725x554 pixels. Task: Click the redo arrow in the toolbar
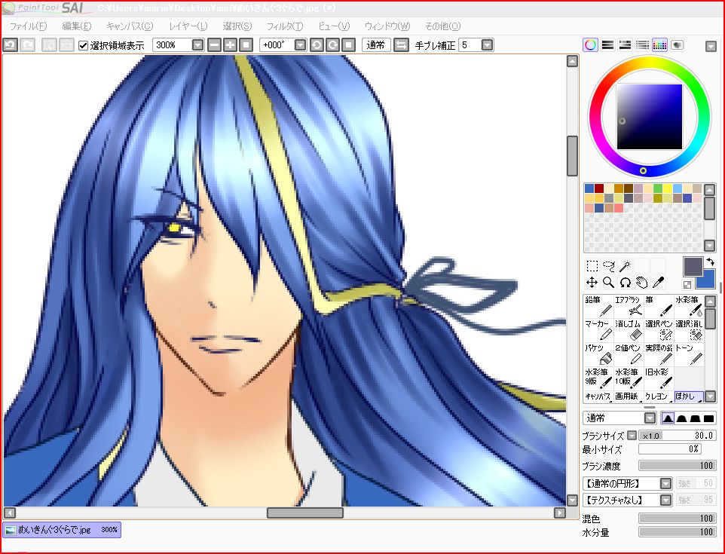pyautogui.click(x=28, y=45)
